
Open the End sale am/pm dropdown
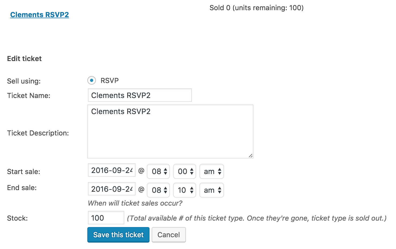(212, 190)
